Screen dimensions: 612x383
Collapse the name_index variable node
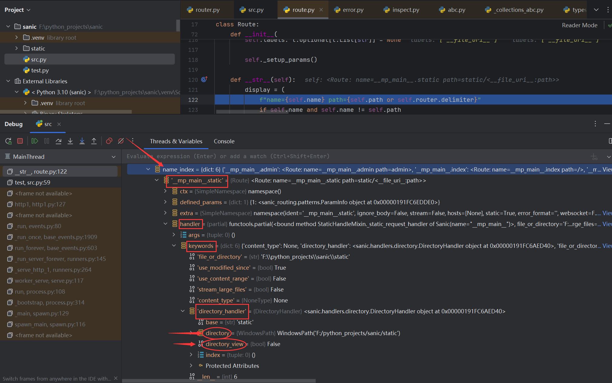pyautogui.click(x=148, y=169)
